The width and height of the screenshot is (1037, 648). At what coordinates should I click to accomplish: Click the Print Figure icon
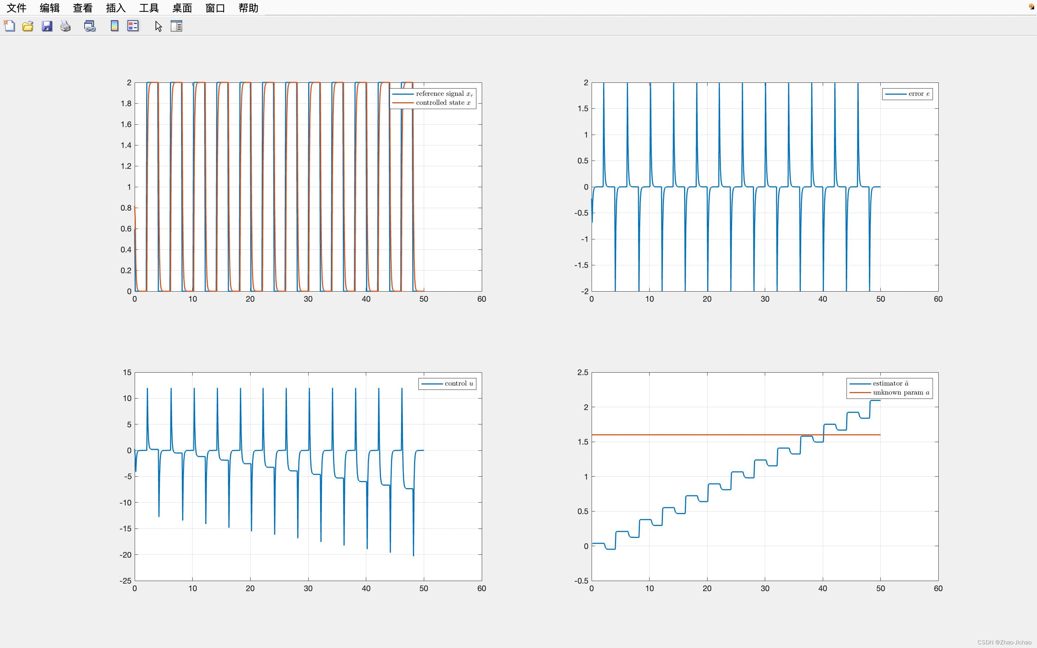click(x=66, y=26)
